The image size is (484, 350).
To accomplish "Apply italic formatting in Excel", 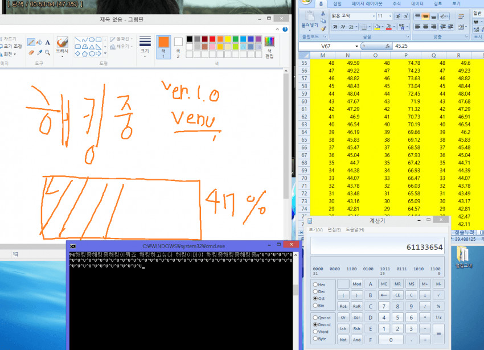I will (x=343, y=27).
